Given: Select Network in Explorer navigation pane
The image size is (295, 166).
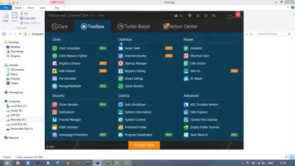Looking at the screenshot, I should (x=11, y=138).
